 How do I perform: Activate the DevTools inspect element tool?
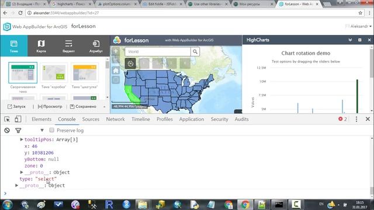7,119
